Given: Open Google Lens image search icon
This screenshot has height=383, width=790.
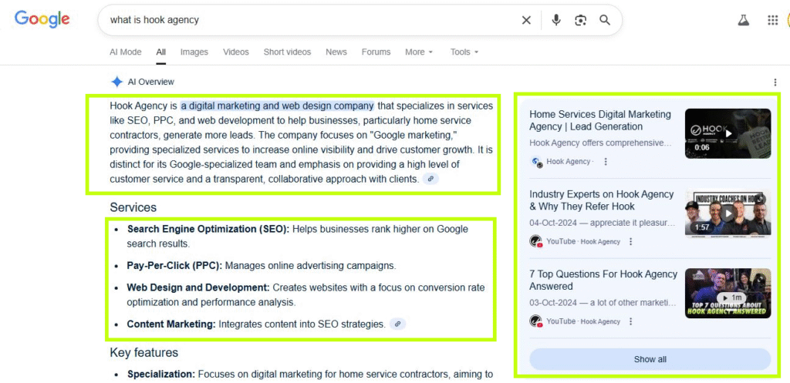Looking at the screenshot, I should point(580,20).
